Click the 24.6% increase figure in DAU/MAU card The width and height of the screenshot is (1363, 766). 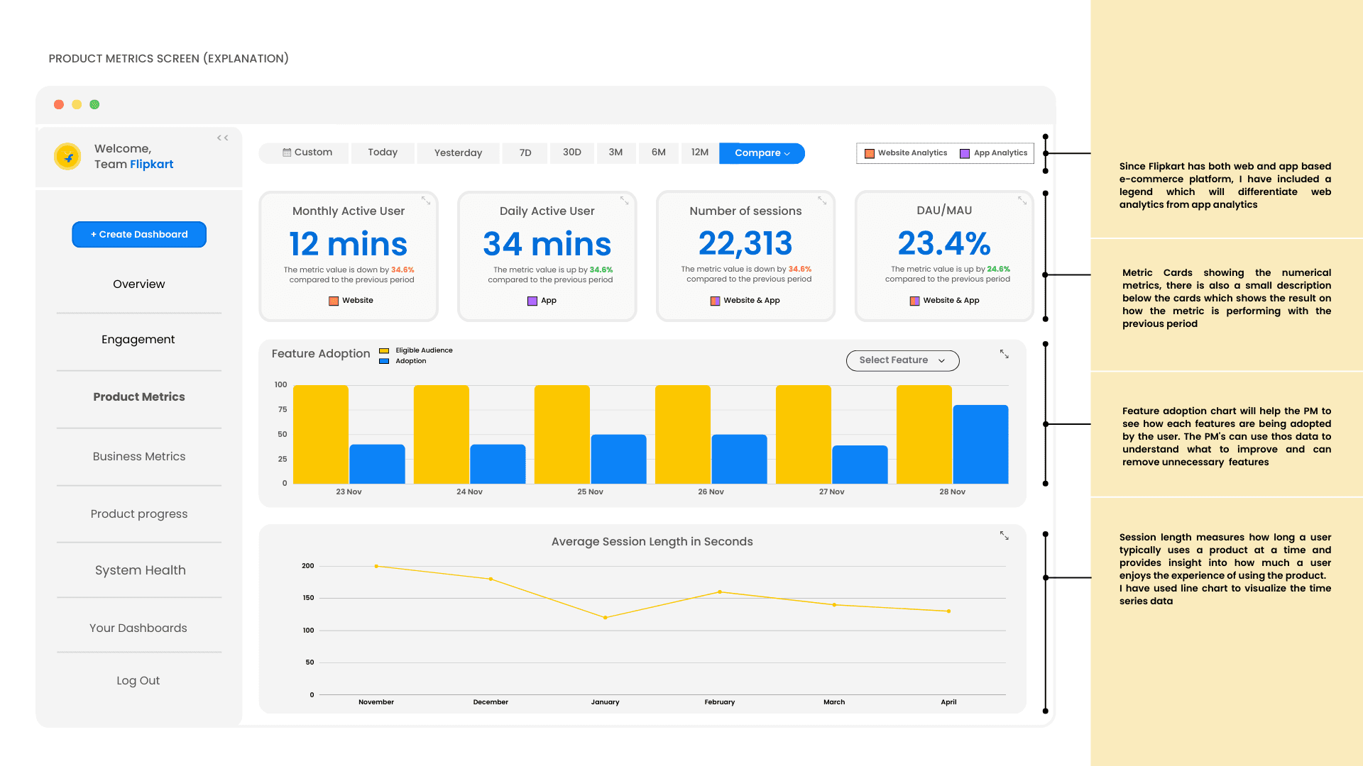click(998, 270)
